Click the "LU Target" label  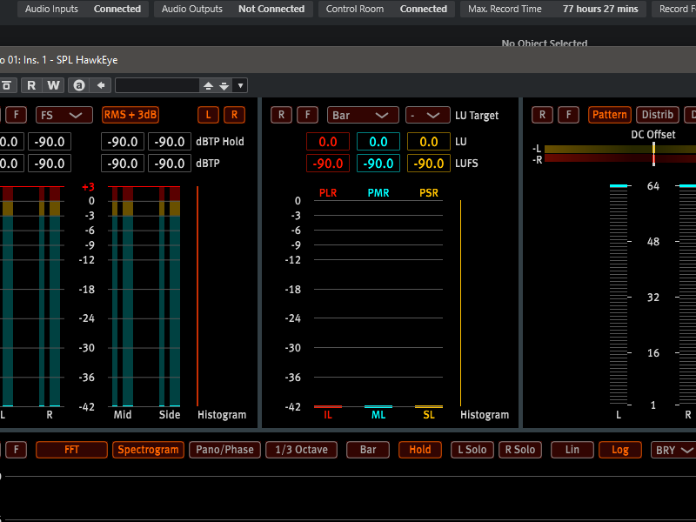tap(477, 116)
